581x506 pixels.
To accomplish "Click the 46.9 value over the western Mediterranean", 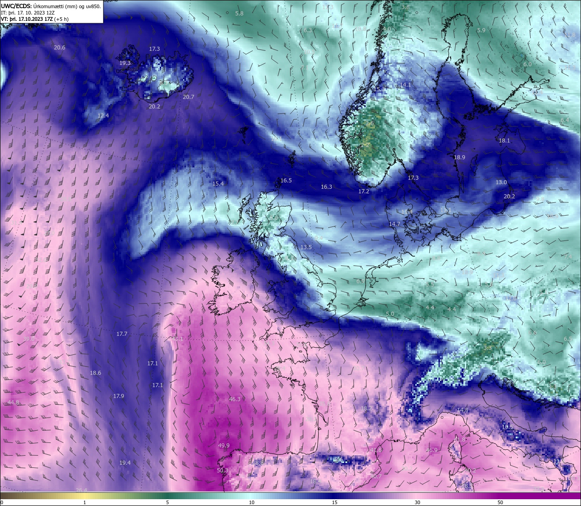I will [431, 450].
